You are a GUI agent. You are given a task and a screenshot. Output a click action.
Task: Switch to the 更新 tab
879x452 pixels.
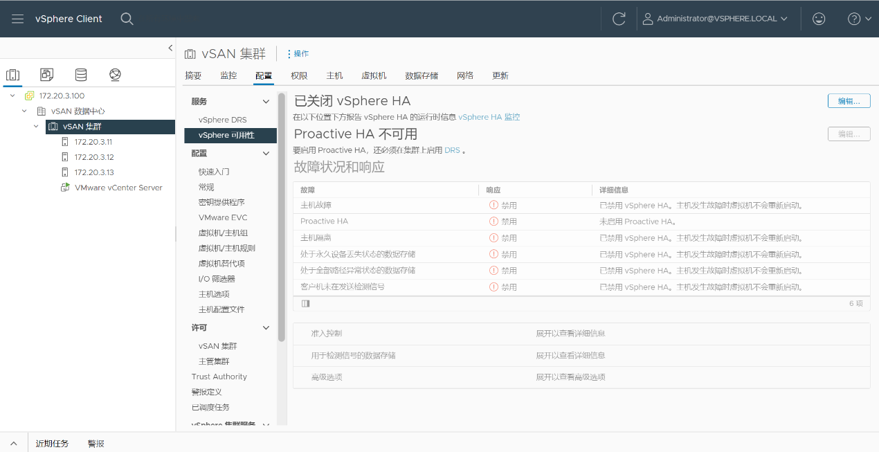500,75
